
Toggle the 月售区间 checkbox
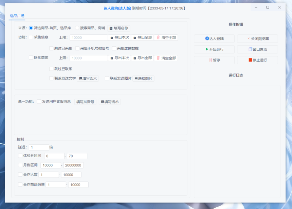coord(20,165)
